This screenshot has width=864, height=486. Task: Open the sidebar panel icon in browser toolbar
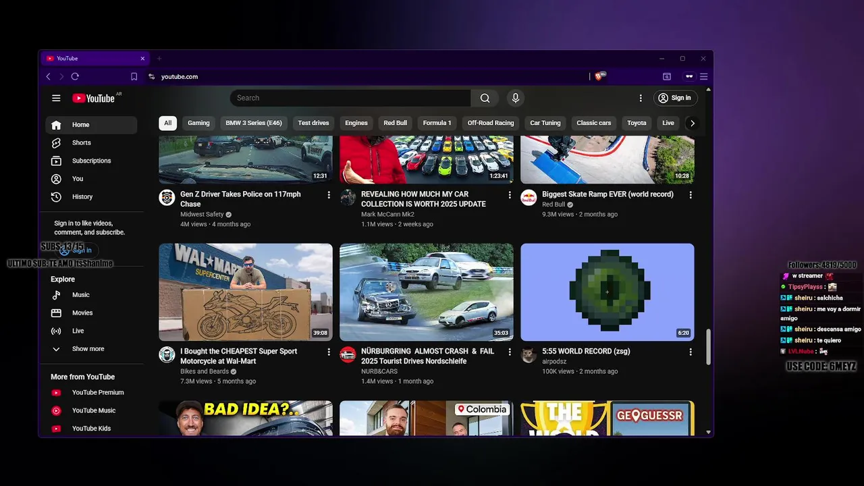coord(667,77)
